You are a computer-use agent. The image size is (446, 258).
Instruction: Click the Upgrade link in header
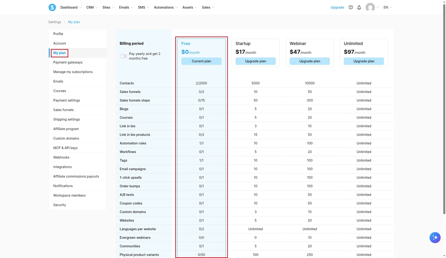pyautogui.click(x=337, y=7)
